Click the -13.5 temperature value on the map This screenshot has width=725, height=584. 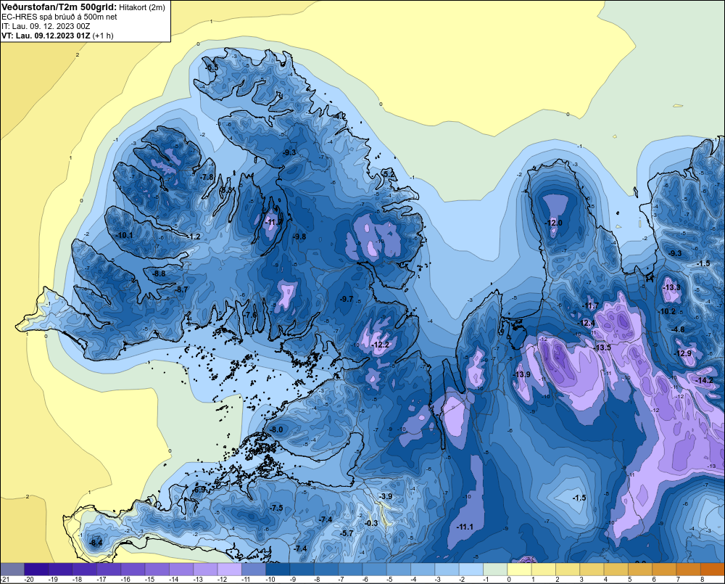point(602,347)
